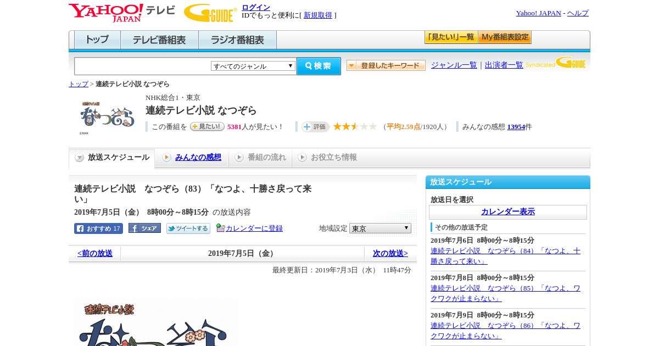Expand the すべてのジャンル genre dropdown
Viewport: 659px width, 346px height.
(253, 66)
